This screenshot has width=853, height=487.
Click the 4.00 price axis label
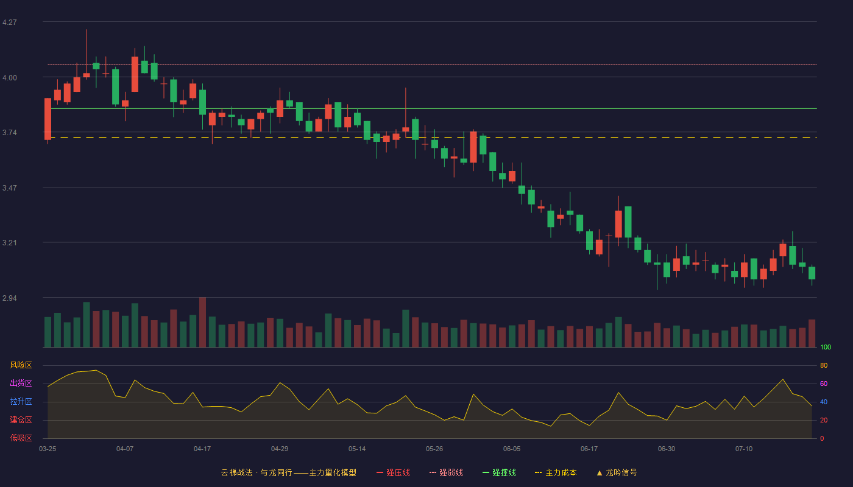click(10, 78)
